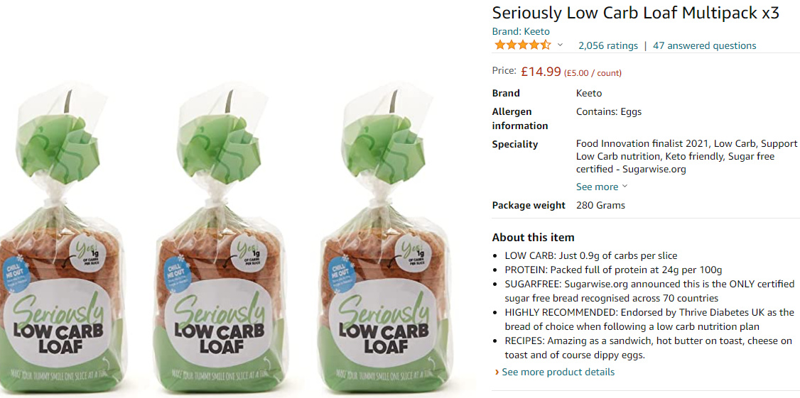Click the Sugarwise.org speciality text
800x398 pixels.
(654, 169)
